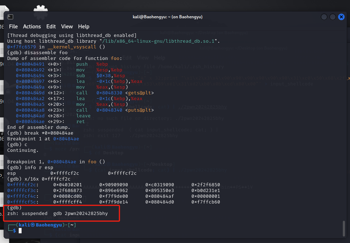Click memory value 0x080484af
The width and height of the screenshot is (350, 243).
(x=160, y=196)
